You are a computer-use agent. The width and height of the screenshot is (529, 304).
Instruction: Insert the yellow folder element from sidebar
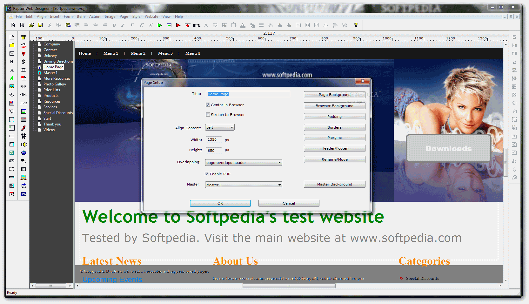click(x=12, y=45)
